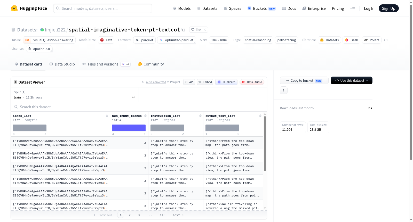The image size is (413, 222).
Task: Click the like count number
Action: tap(205, 30)
